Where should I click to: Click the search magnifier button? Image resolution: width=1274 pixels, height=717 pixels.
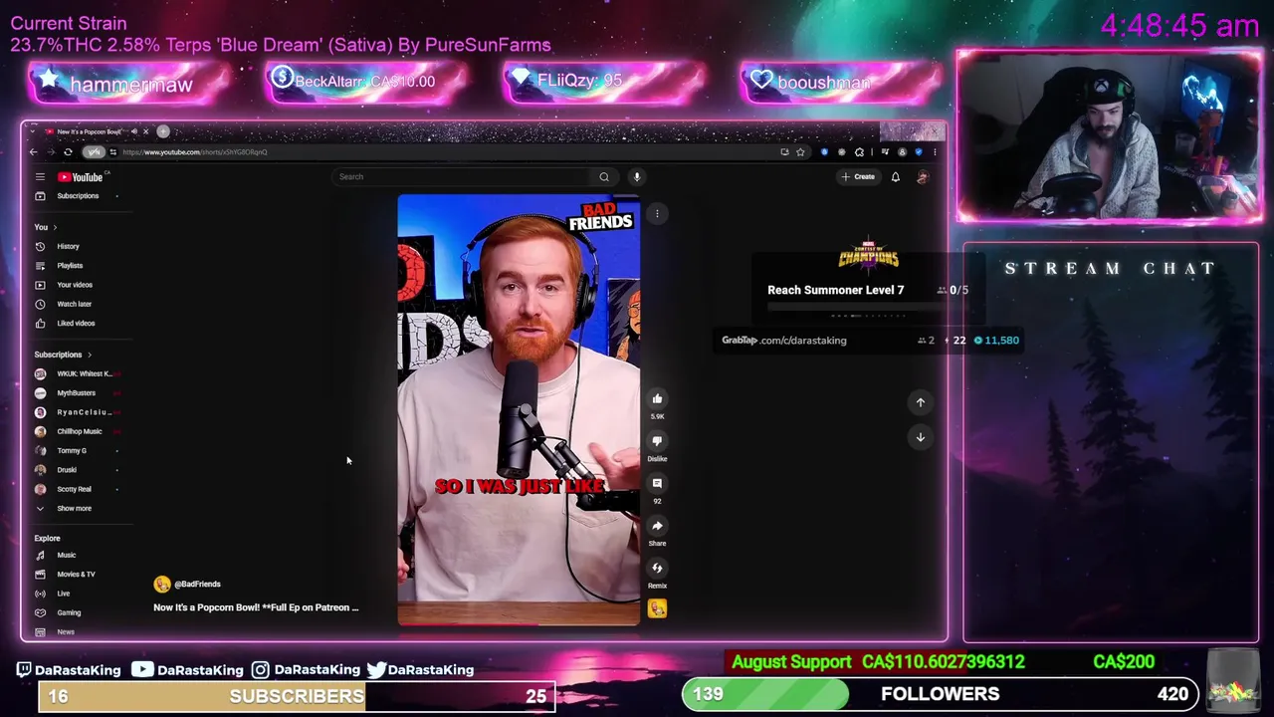[604, 176]
